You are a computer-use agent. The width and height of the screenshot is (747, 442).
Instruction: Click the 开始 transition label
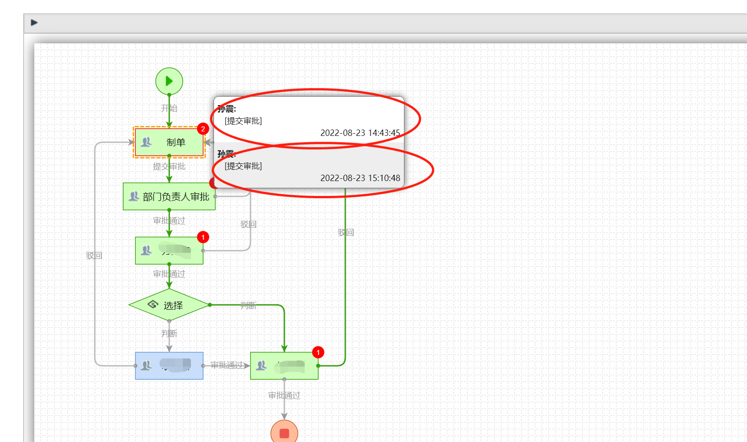click(x=169, y=108)
